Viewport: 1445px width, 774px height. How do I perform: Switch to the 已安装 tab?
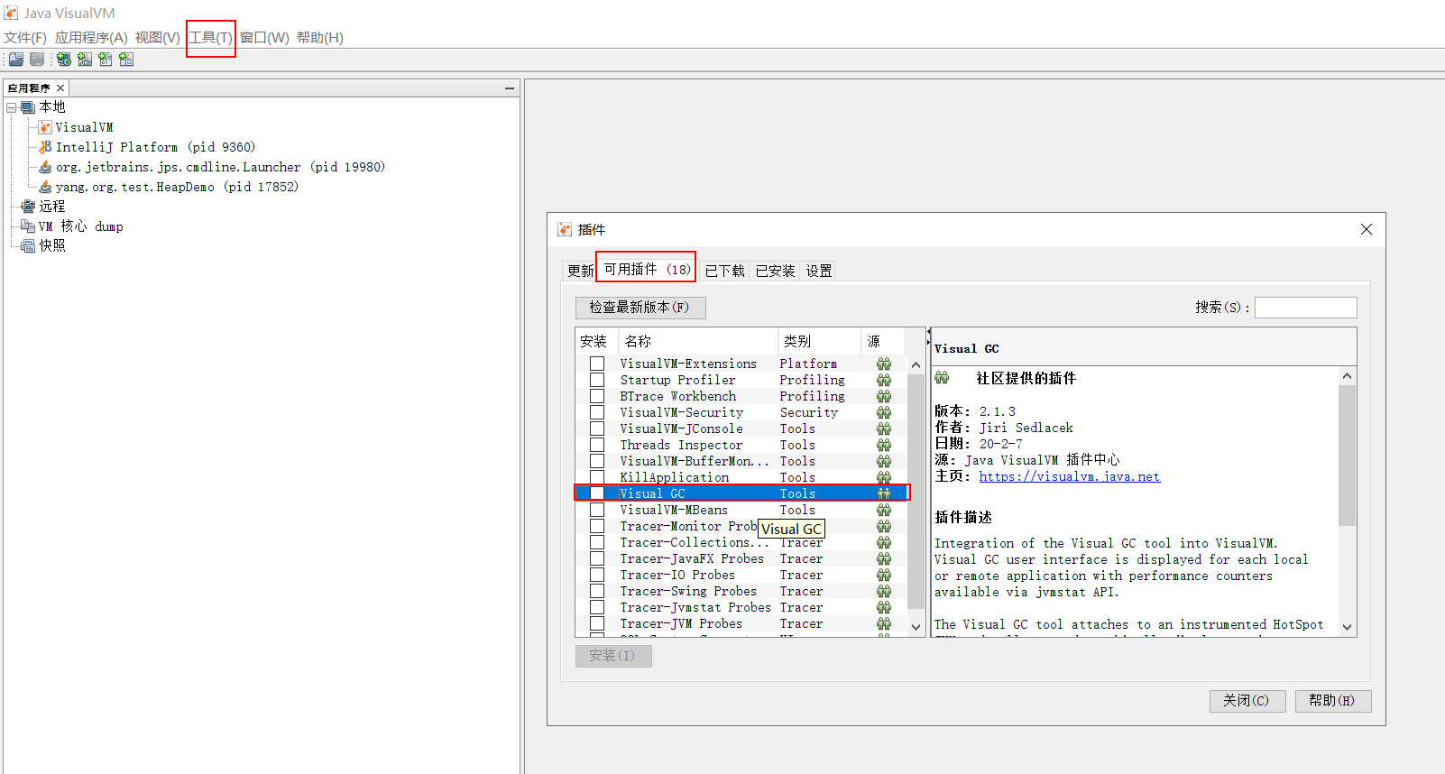coord(775,271)
